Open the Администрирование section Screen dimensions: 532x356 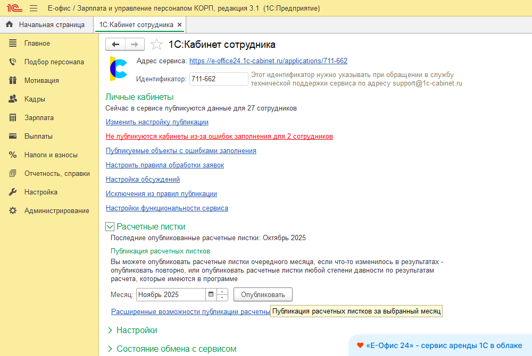57,211
